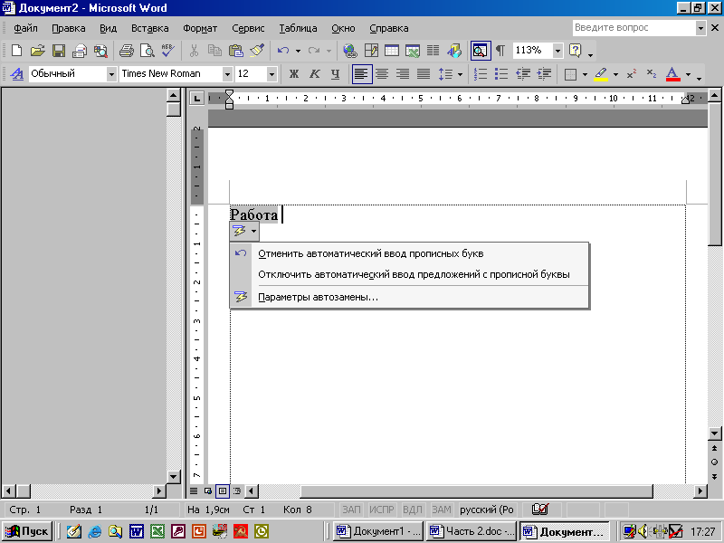Open the Таблица menu
This screenshot has height=543, width=724.
298,28
